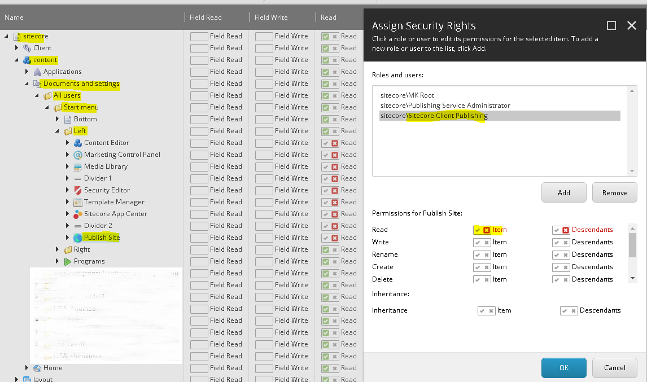Select the Security Editor shield icon
Screen dimensions: 647x382
tap(77, 191)
